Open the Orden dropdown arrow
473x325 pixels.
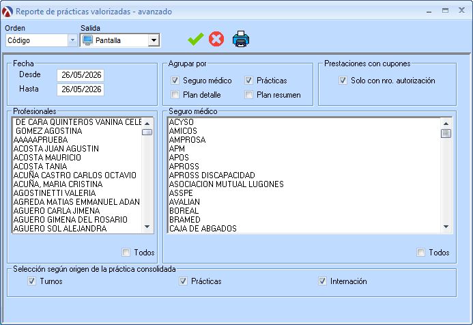(72, 40)
